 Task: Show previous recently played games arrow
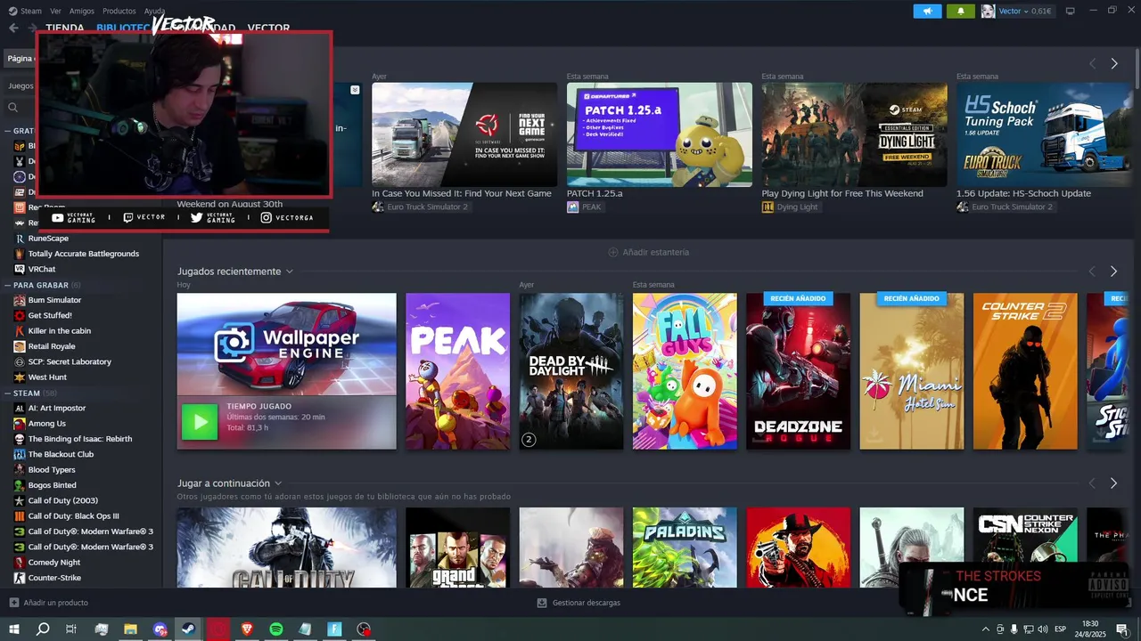click(x=1092, y=272)
